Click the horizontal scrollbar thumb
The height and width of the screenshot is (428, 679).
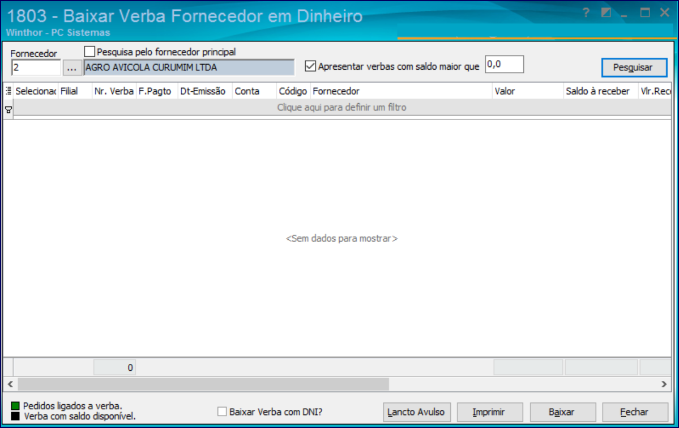[203, 384]
